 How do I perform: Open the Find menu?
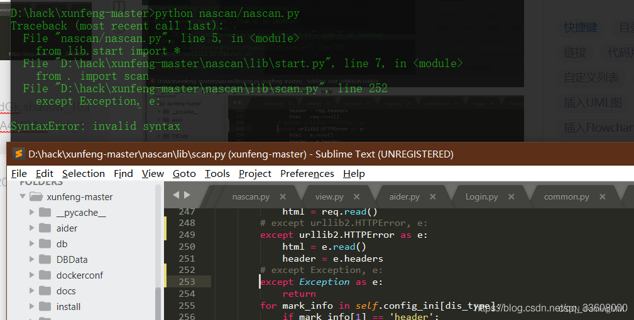click(x=123, y=174)
